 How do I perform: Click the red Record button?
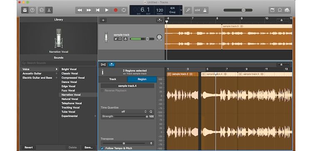tap(116, 10)
